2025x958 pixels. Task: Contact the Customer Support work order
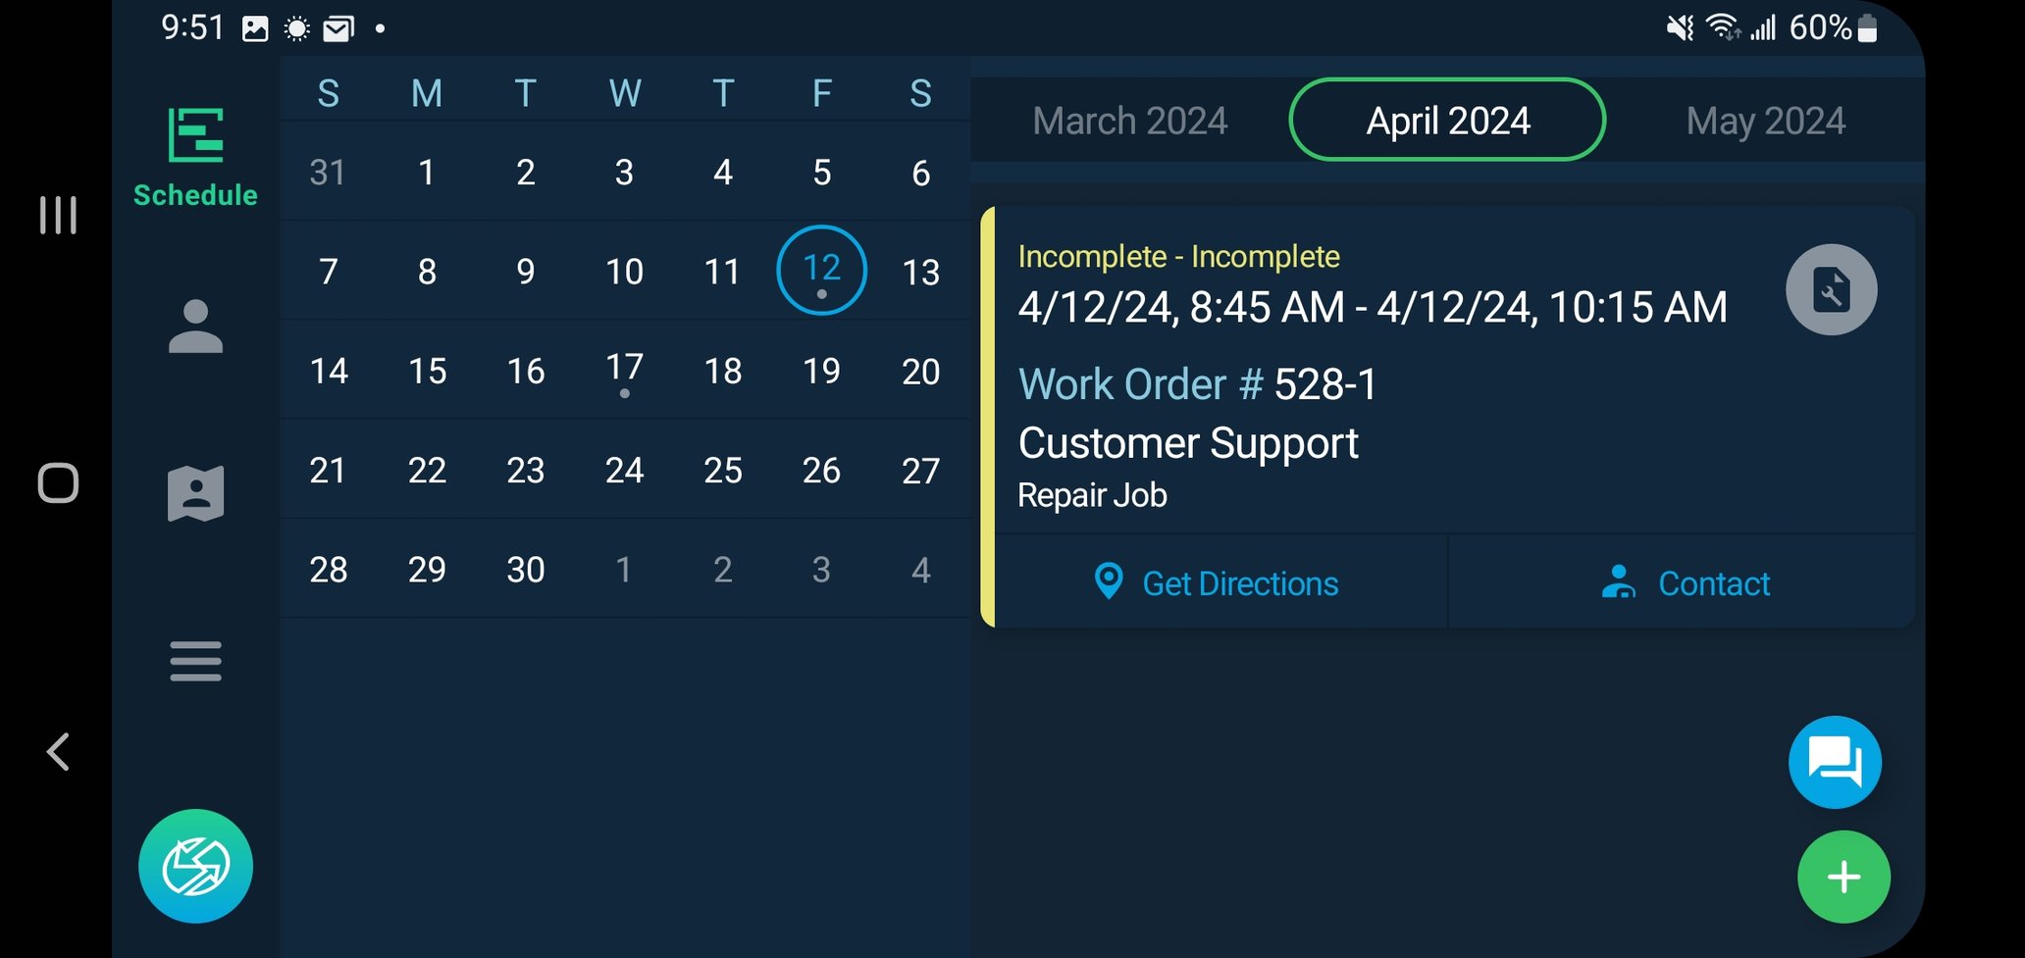coord(1713,582)
